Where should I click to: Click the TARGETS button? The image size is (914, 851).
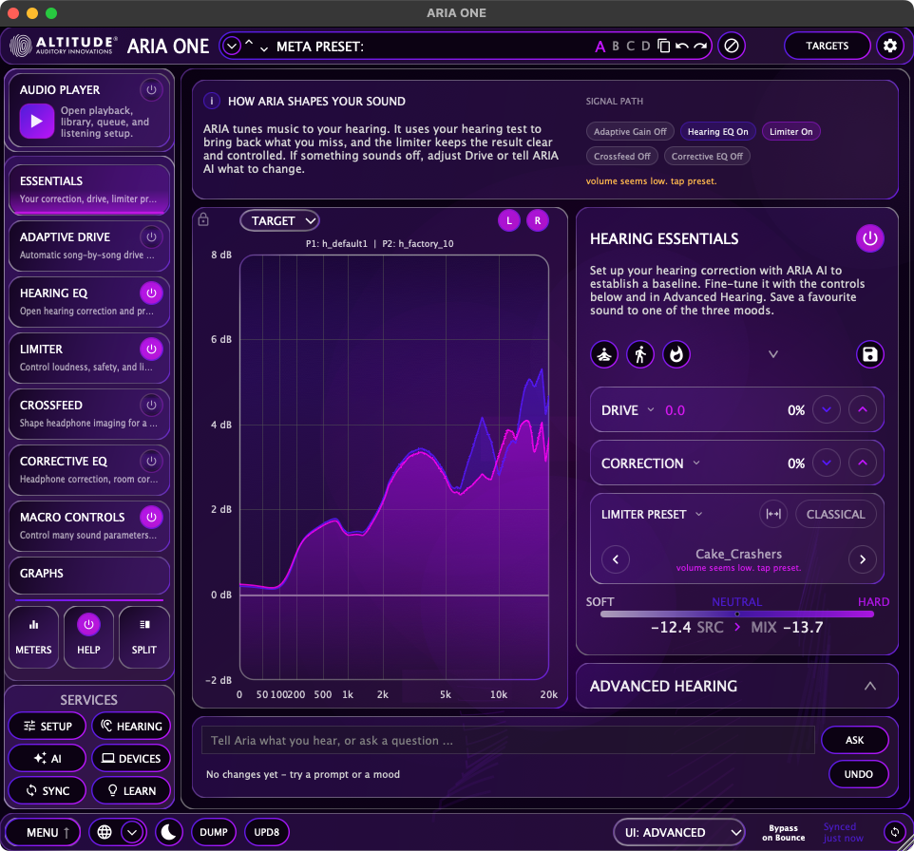(x=828, y=46)
